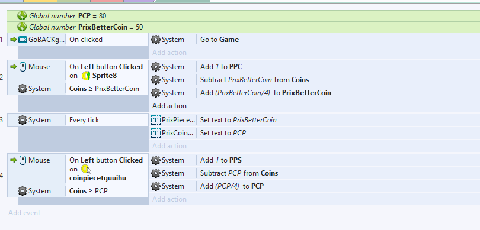Select the Global number PCP = 80 row
480x230 pixels.
(244, 16)
